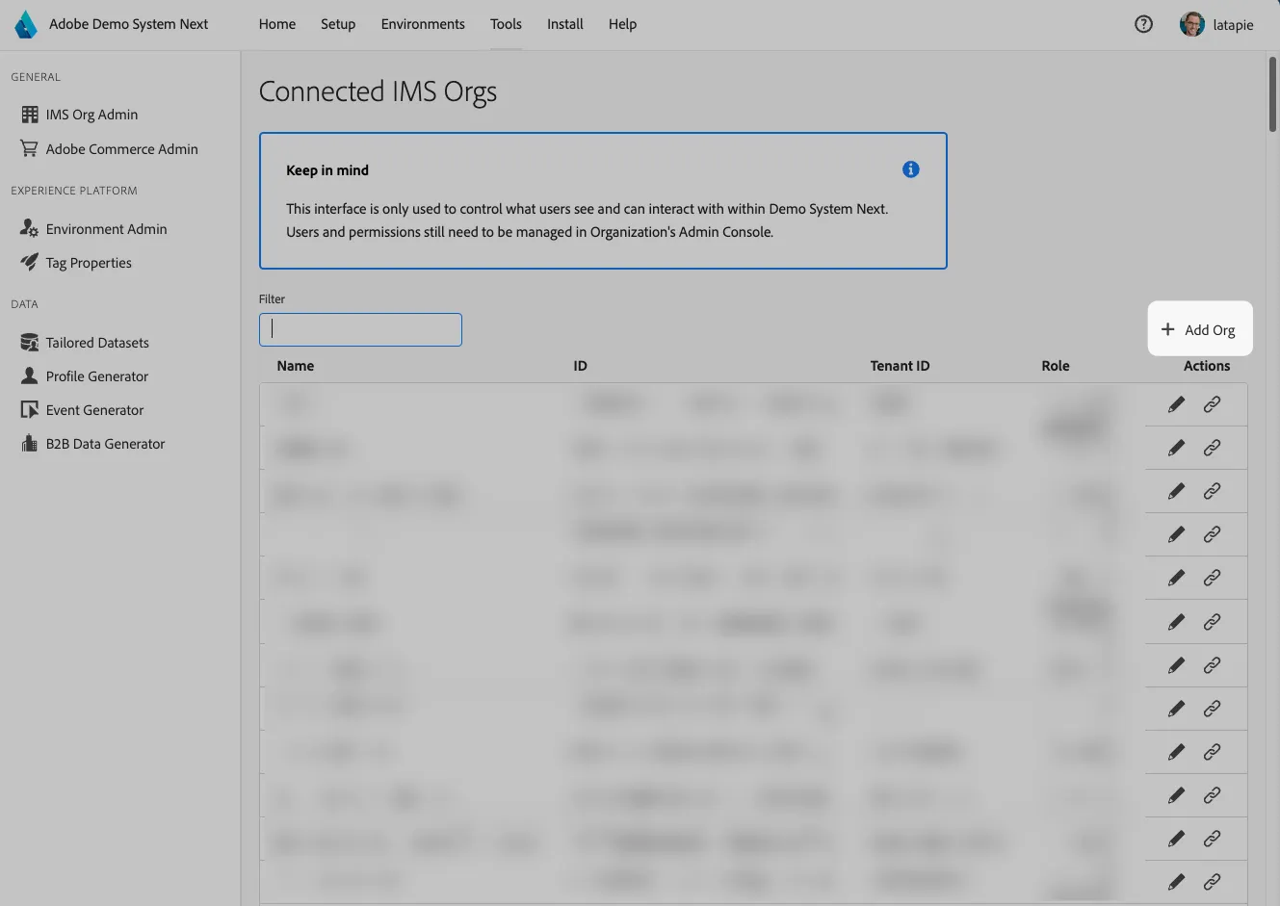Open Environment Admin in sidebar

[94, 229]
